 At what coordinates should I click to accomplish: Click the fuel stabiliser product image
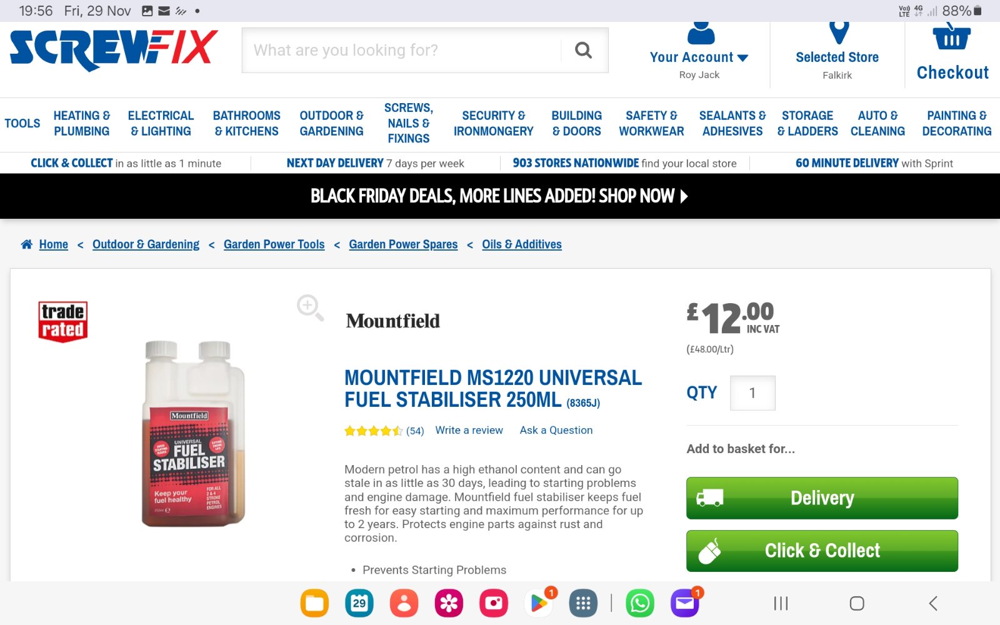pyautogui.click(x=193, y=434)
